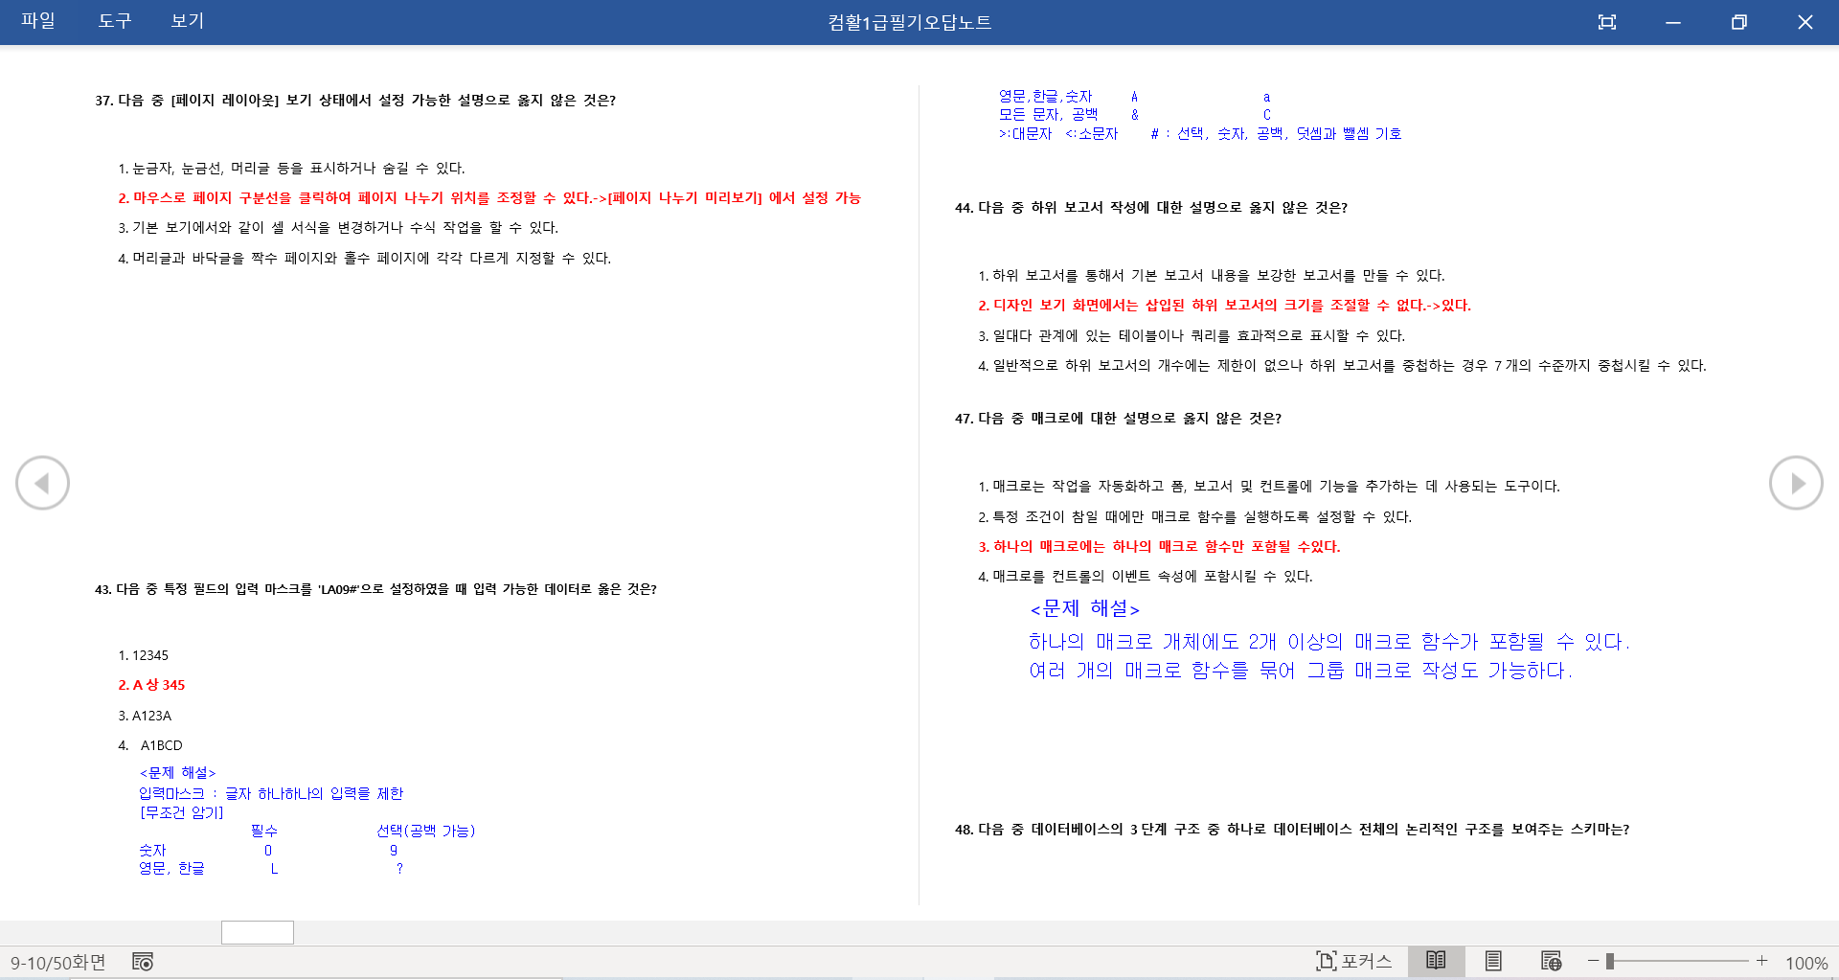Click '하나의 매크로 개체에도 2개 이상의' line

(1328, 641)
